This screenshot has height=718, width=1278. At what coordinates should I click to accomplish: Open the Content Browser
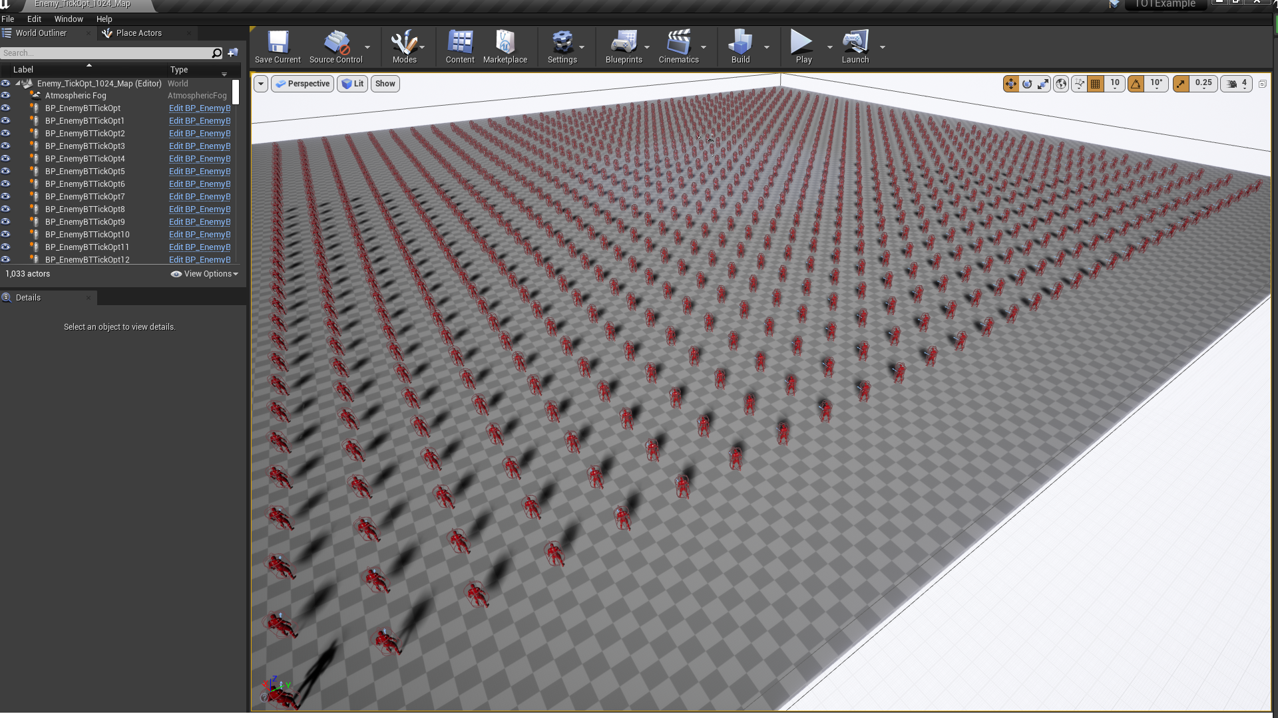[x=459, y=47]
